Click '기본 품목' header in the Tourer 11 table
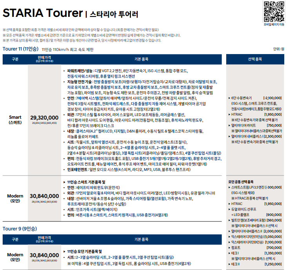The height and width of the screenshot is (270, 287). click(141, 59)
